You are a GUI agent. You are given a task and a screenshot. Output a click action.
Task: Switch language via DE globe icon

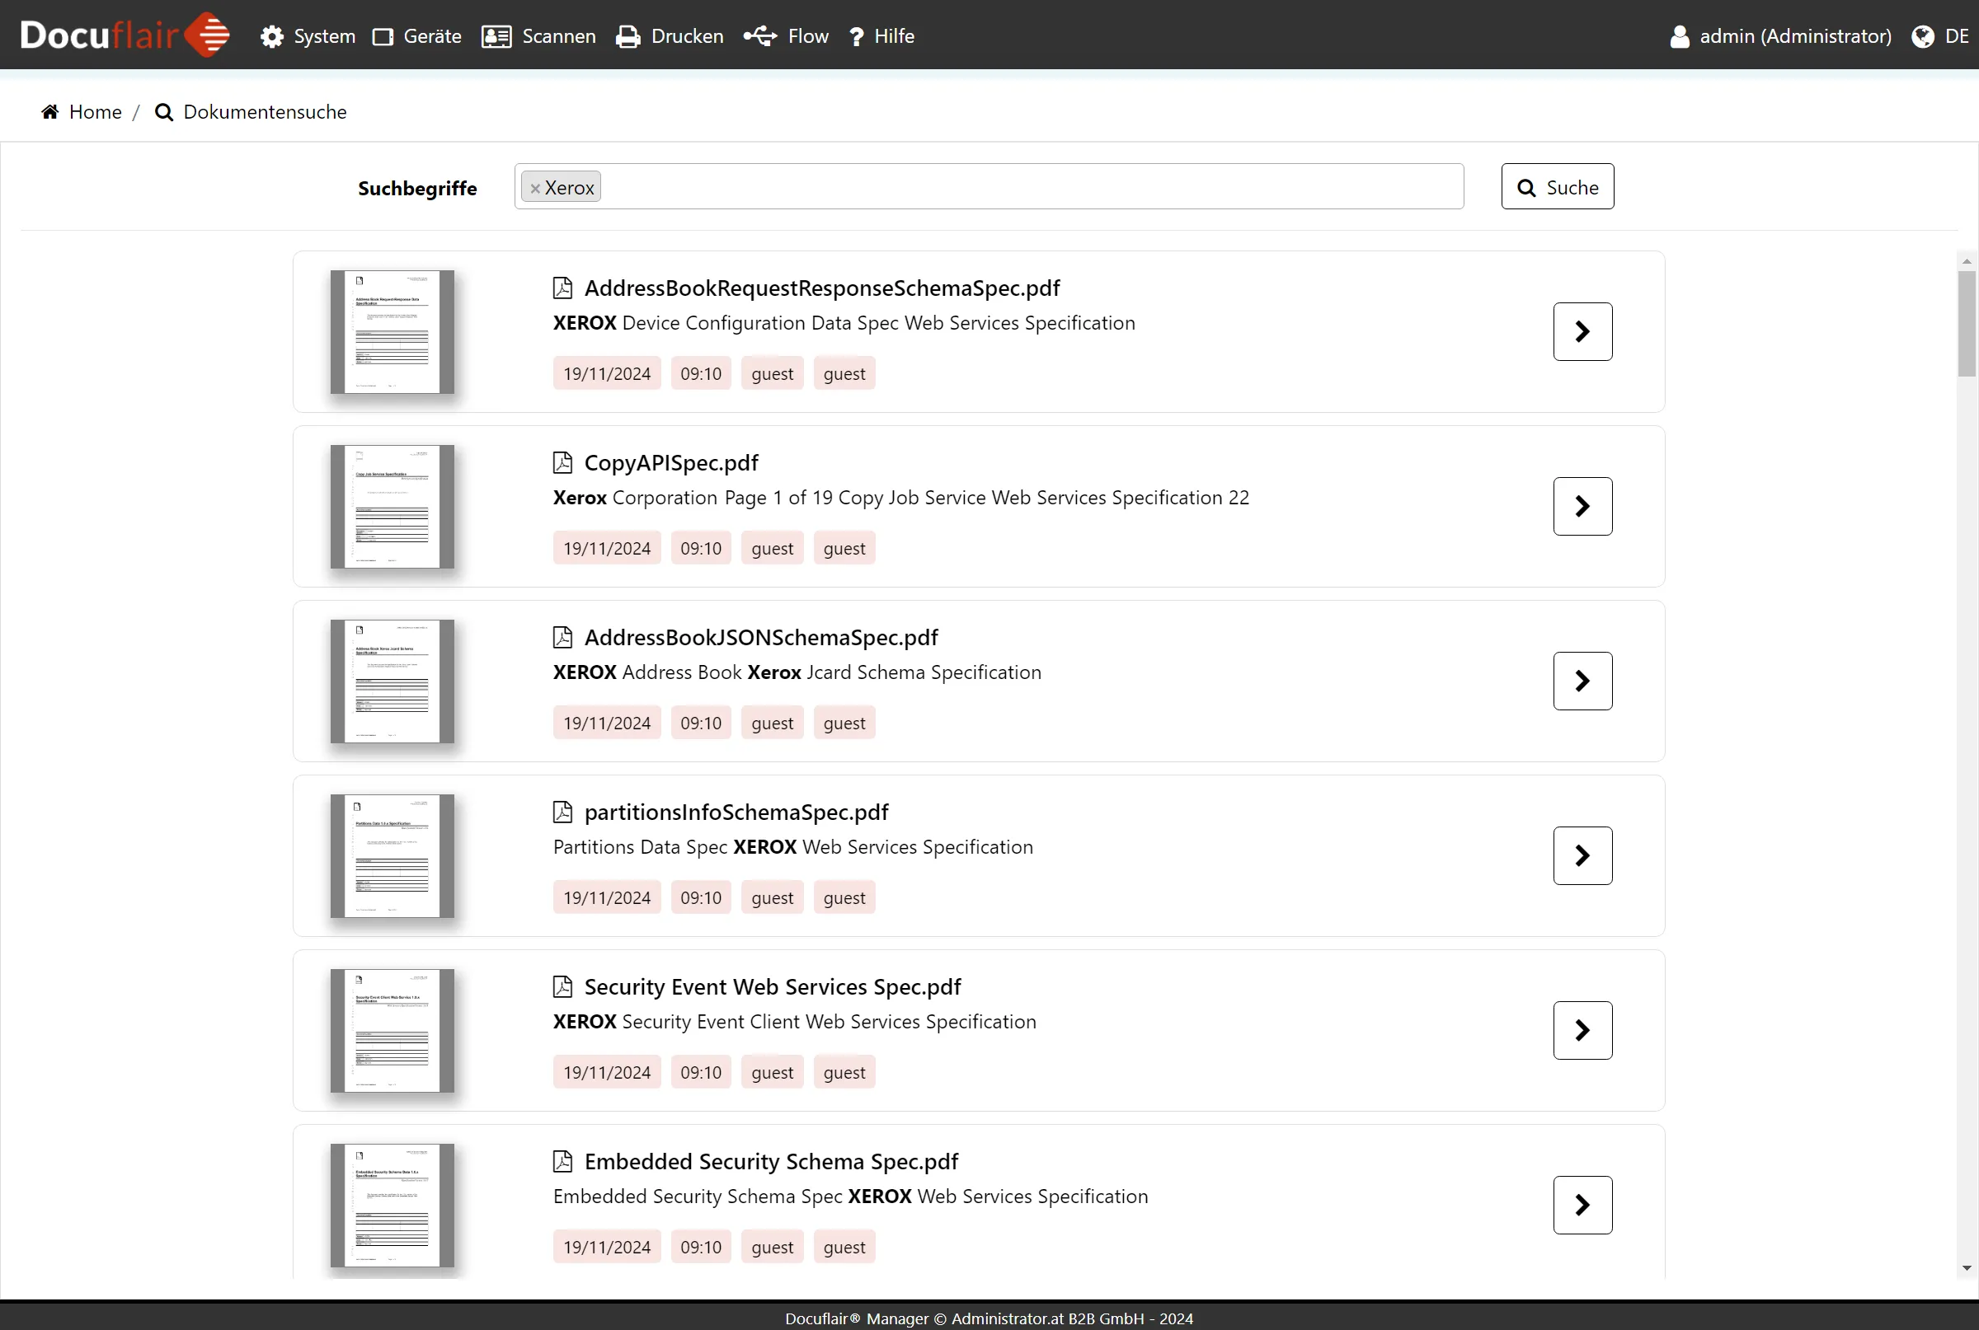1923,36
